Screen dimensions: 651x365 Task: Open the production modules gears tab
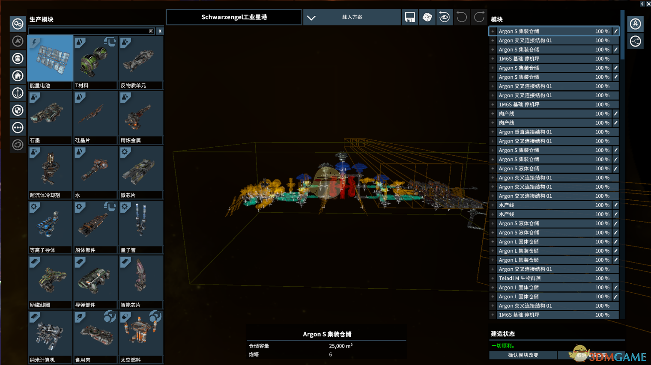[x=18, y=24]
